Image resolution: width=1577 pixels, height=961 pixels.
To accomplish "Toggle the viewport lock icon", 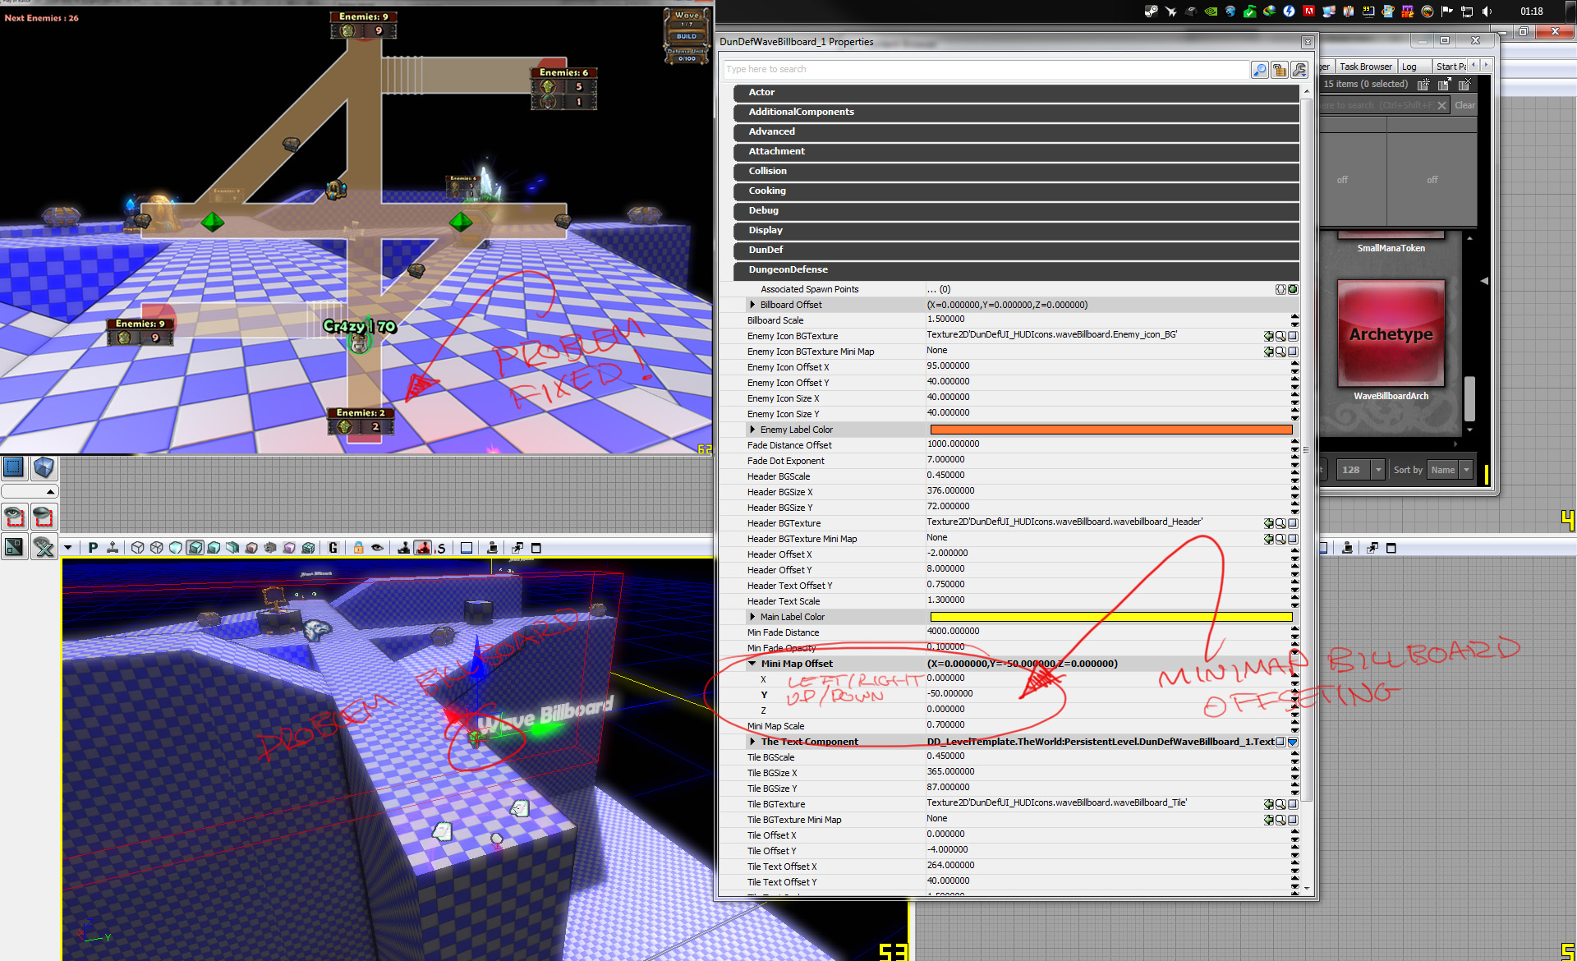I will pos(358,548).
